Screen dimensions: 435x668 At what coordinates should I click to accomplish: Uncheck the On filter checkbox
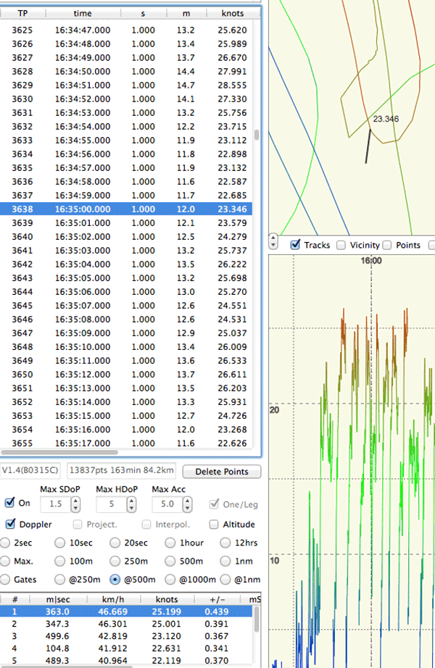[10, 503]
